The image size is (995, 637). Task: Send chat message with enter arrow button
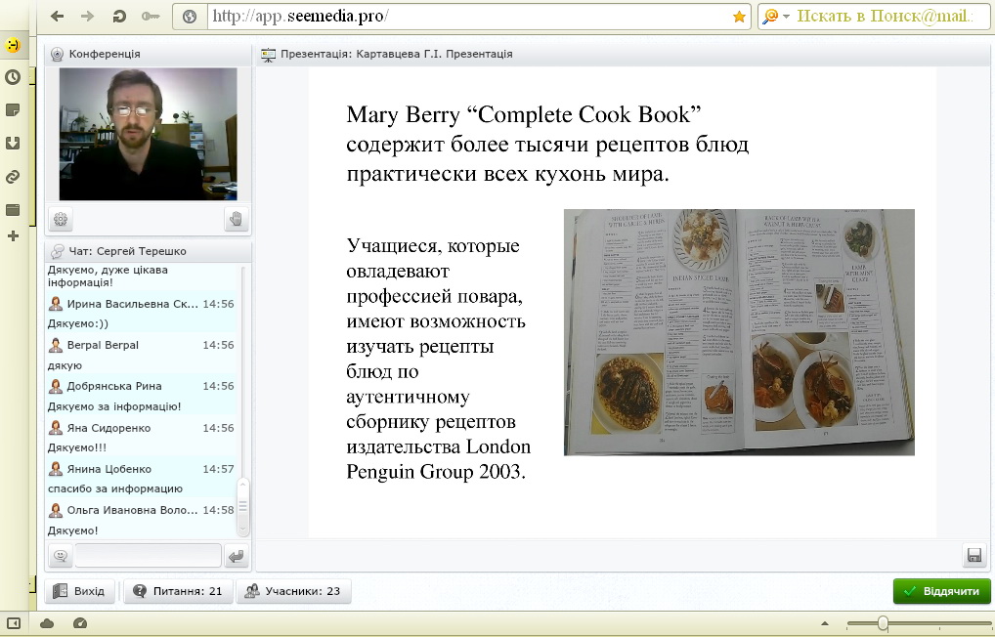coord(237,556)
